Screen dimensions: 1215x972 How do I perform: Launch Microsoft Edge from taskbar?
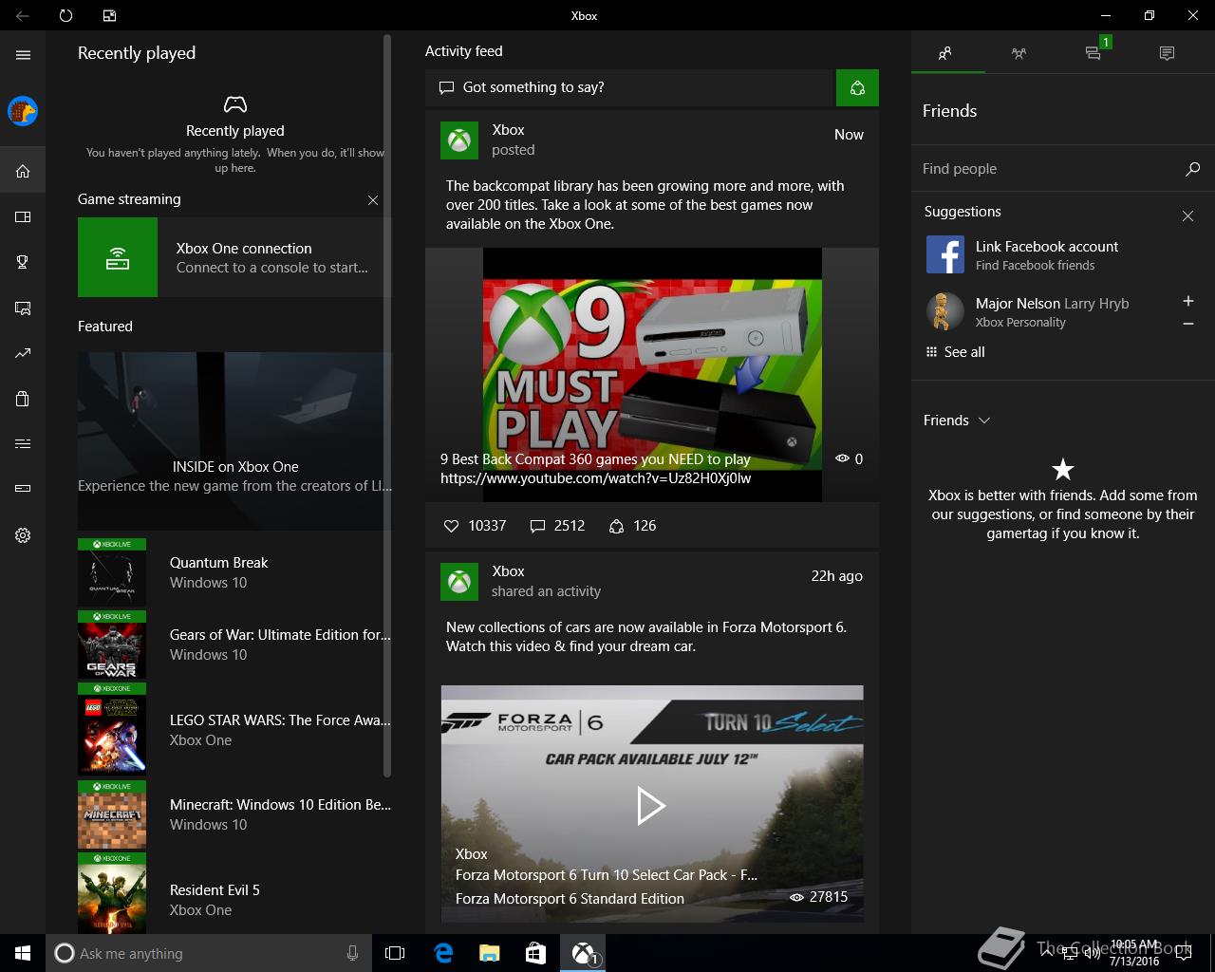(443, 953)
